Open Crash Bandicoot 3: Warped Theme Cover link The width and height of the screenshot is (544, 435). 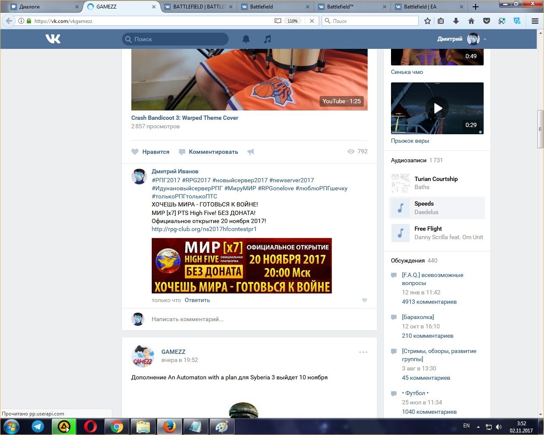[185, 118]
